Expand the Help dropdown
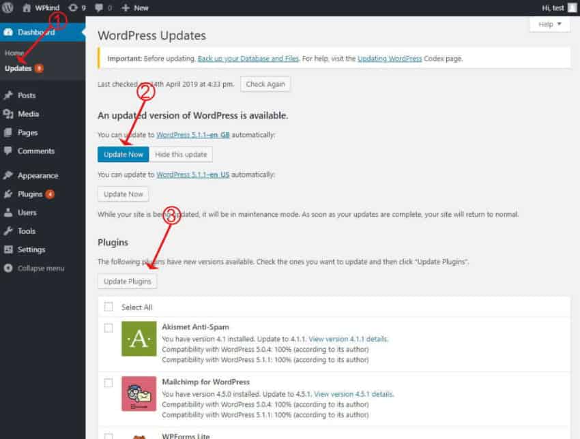 tap(550, 25)
